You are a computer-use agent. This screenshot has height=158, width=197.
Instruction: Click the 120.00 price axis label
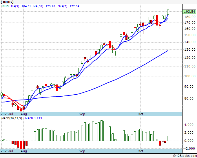[190, 58]
